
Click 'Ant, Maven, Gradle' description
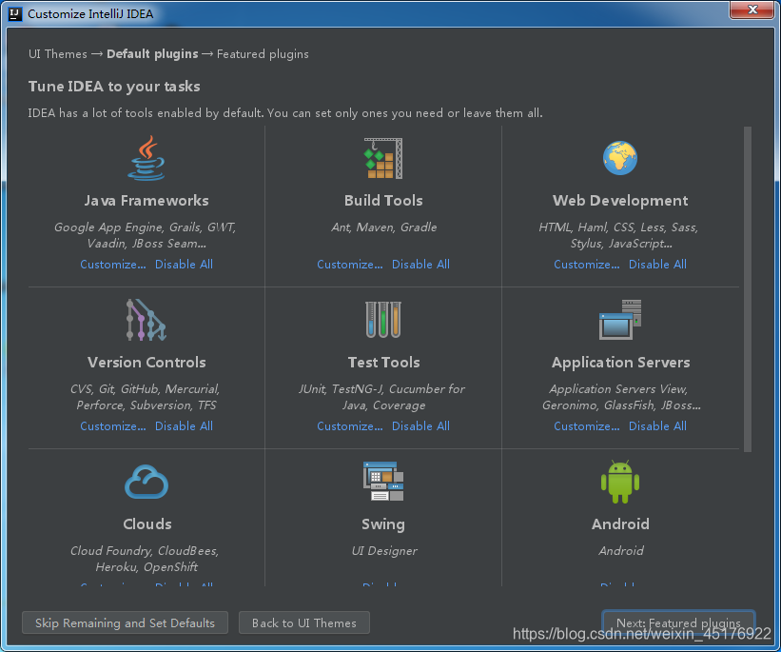(x=384, y=227)
